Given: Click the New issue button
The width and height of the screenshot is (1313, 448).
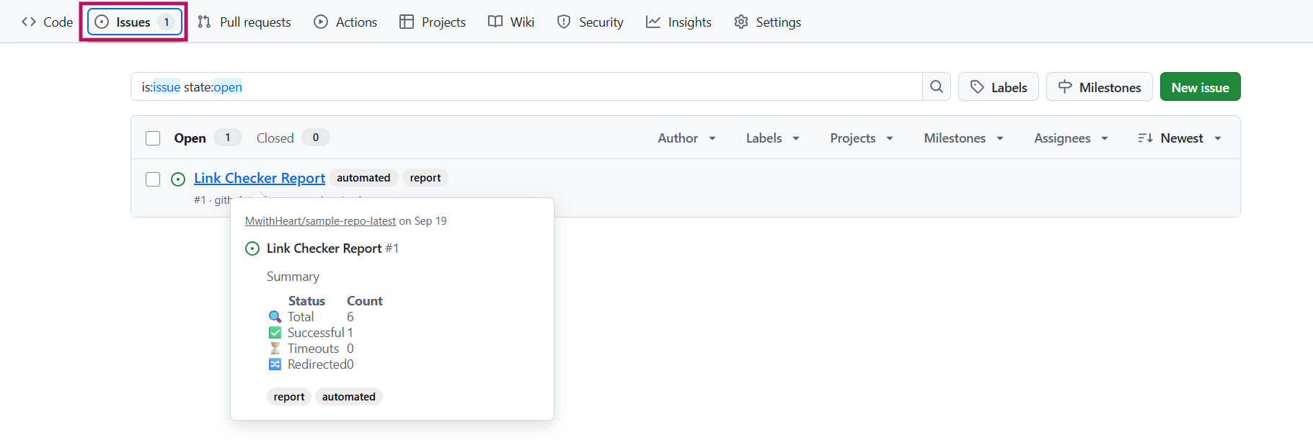Looking at the screenshot, I should point(1200,87).
